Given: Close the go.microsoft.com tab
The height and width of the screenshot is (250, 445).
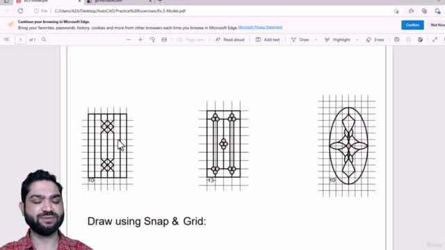Looking at the screenshot, I should point(150,1).
